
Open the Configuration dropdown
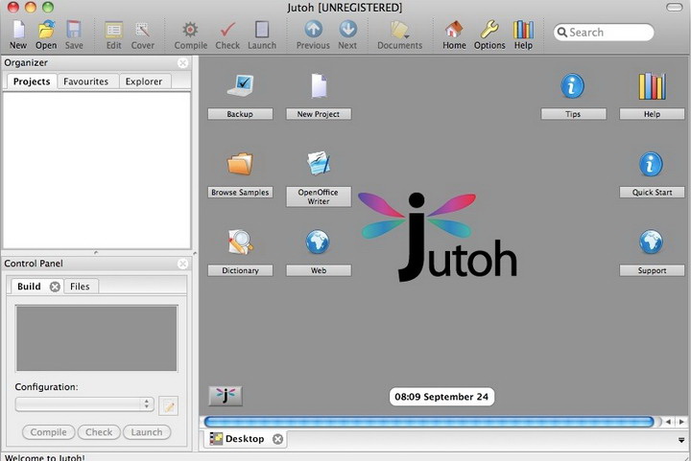[x=84, y=403]
